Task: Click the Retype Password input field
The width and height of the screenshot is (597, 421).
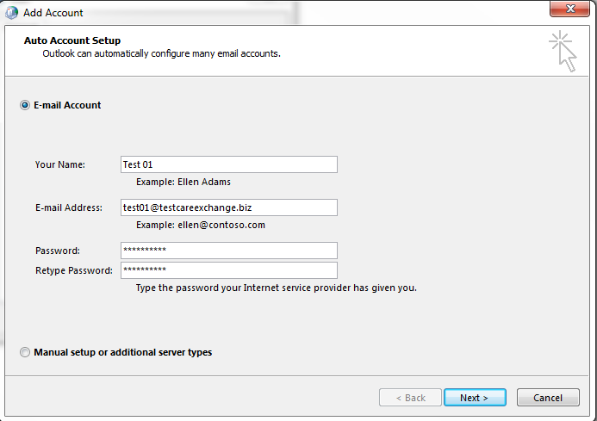Action: 229,270
